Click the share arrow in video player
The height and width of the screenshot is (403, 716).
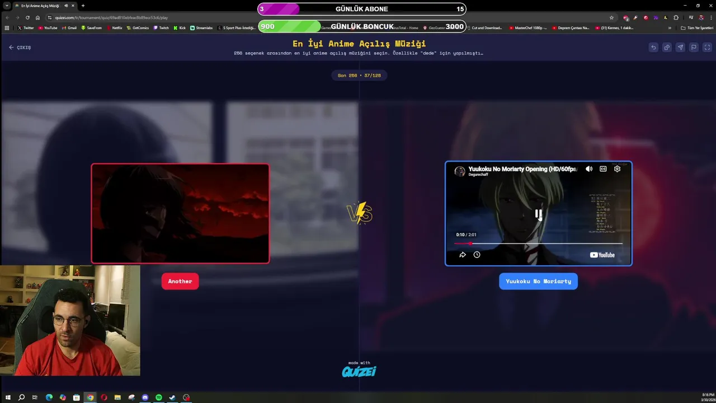(x=463, y=255)
